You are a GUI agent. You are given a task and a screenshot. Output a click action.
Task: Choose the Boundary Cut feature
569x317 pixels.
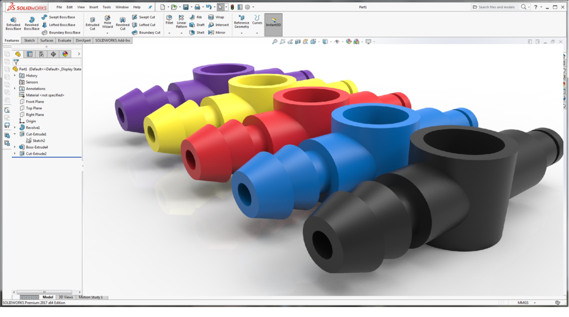pyautogui.click(x=146, y=33)
